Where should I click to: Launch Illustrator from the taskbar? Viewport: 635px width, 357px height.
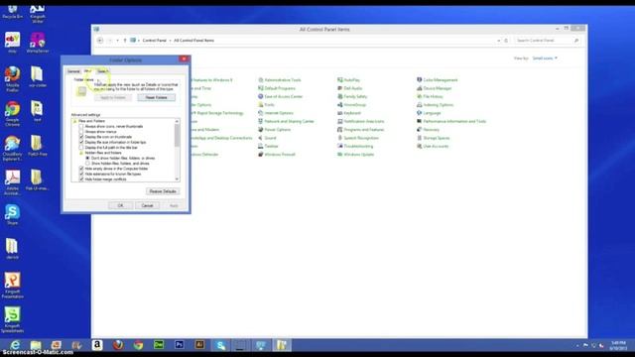point(199,345)
